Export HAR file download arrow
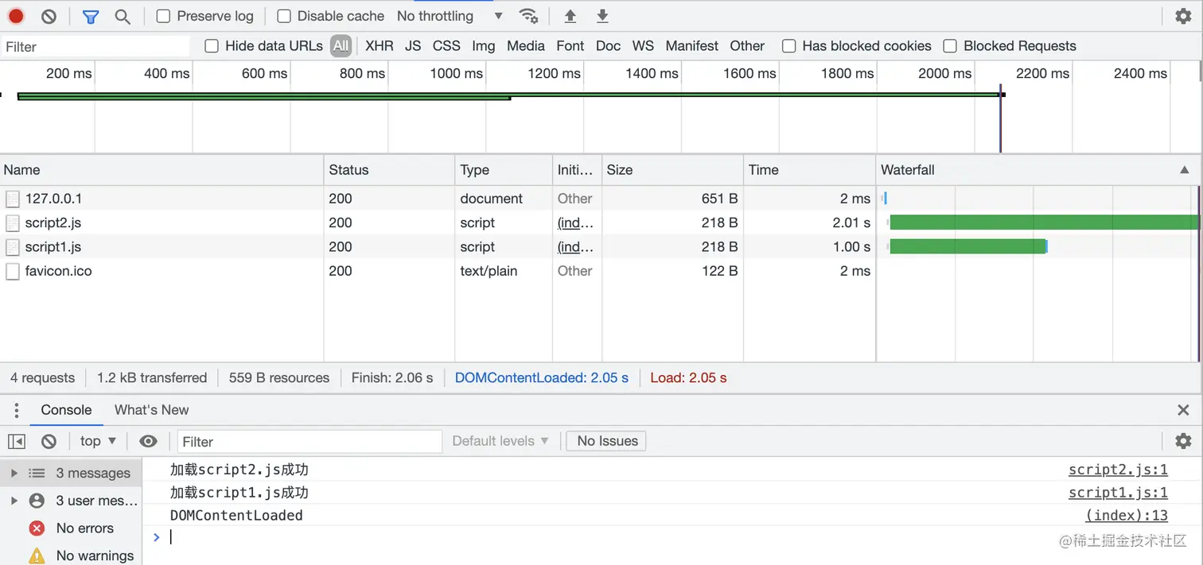Screen dimensions: 1203x565 click(602, 16)
